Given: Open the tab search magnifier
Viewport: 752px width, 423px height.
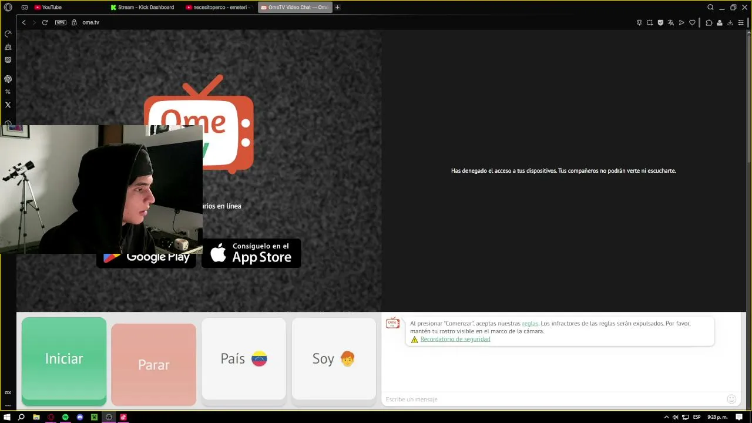Looking at the screenshot, I should pos(710,7).
